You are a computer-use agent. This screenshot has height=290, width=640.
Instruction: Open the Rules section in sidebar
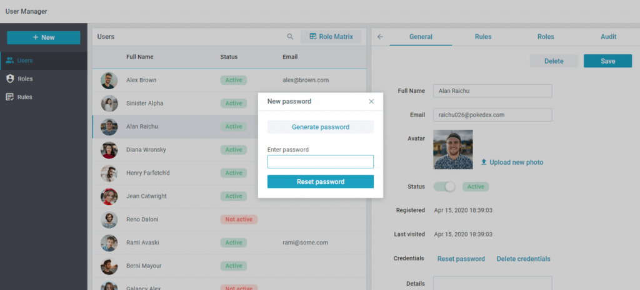coord(25,97)
